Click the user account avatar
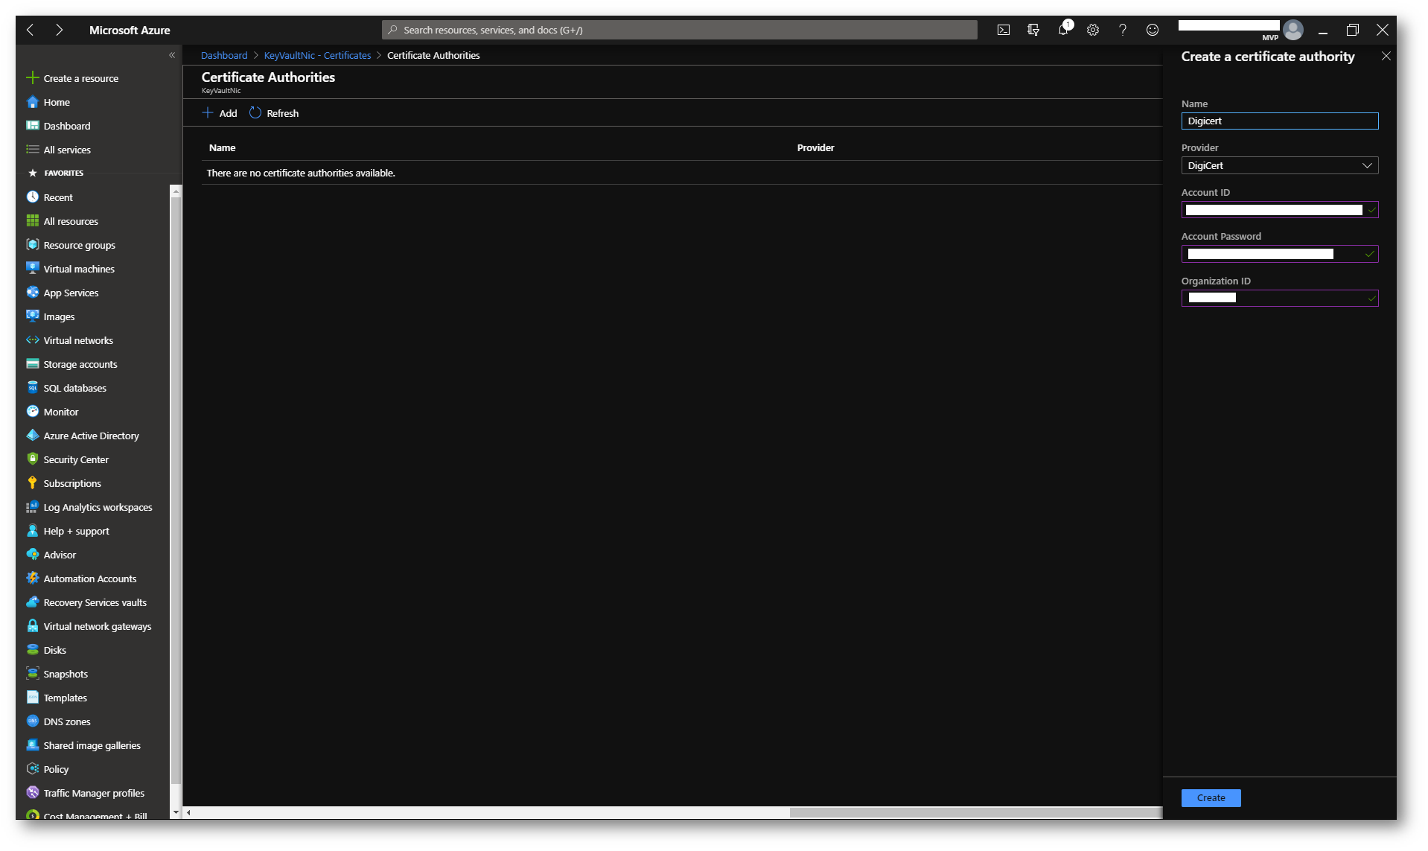Screen dimensions: 1428x851 point(1293,30)
